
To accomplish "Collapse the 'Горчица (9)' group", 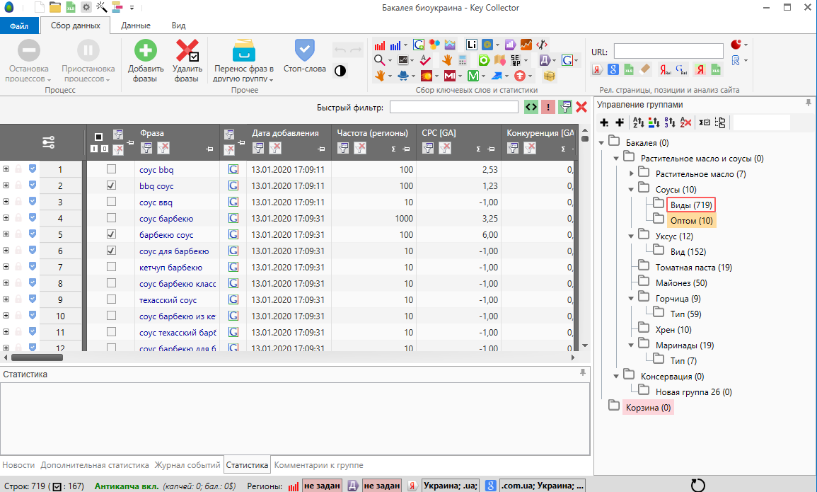I will click(631, 299).
